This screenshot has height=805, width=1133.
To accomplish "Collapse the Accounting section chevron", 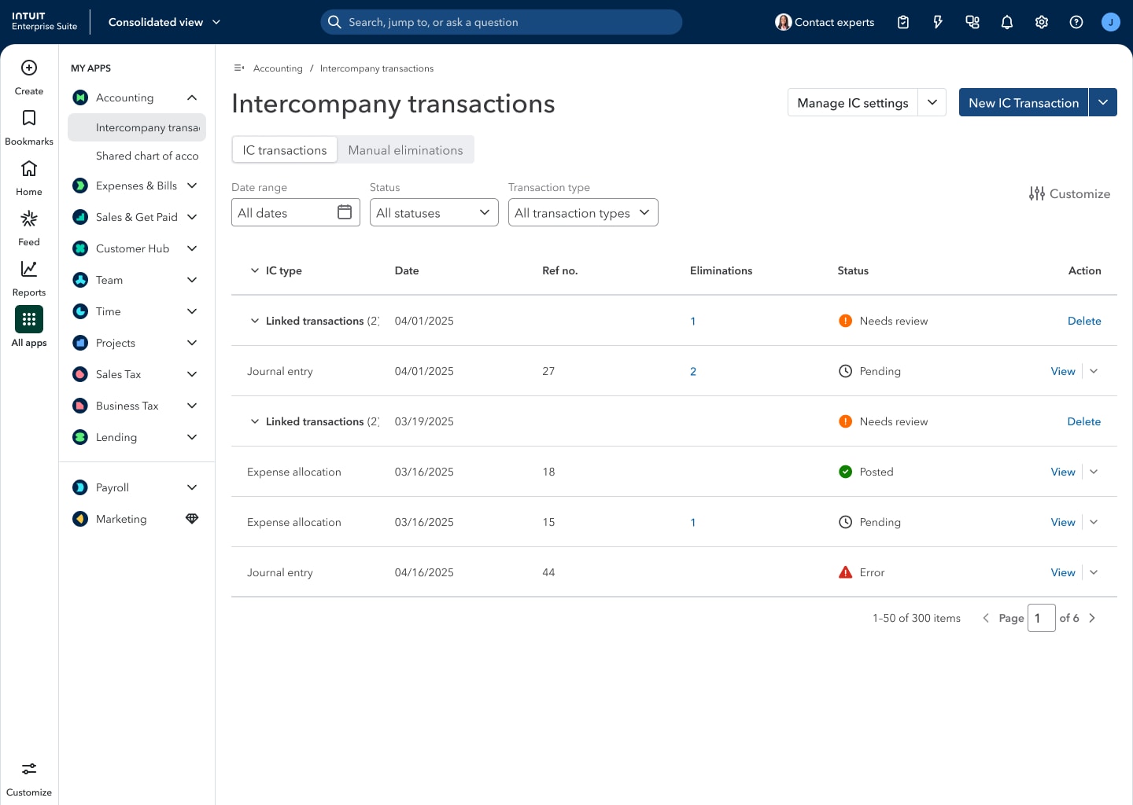I will tap(192, 97).
